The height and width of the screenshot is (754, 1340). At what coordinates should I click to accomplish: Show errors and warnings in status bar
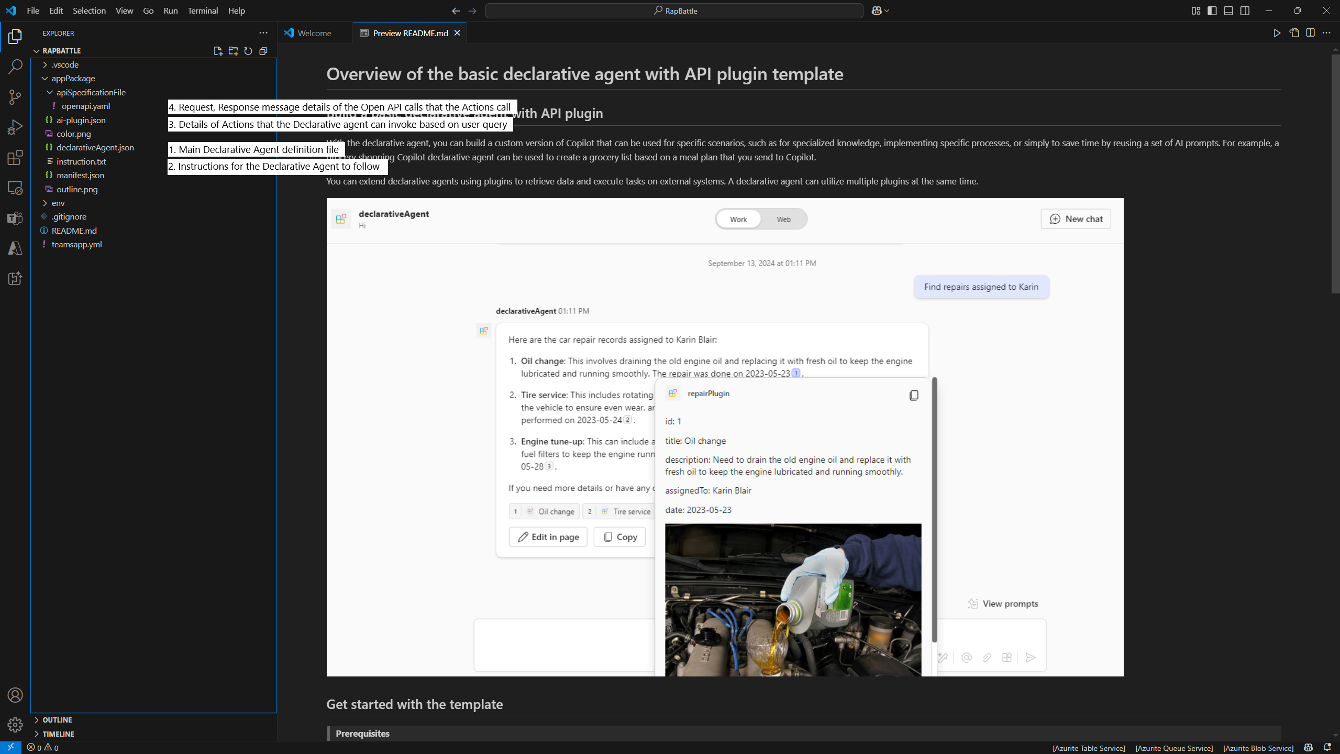click(43, 748)
